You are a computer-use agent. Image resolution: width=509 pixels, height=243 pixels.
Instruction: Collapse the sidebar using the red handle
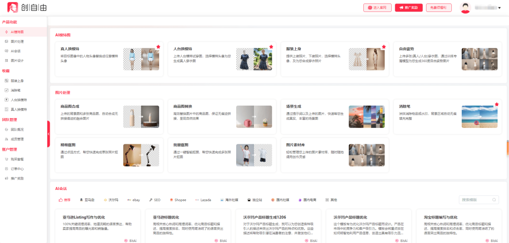click(x=48, y=134)
